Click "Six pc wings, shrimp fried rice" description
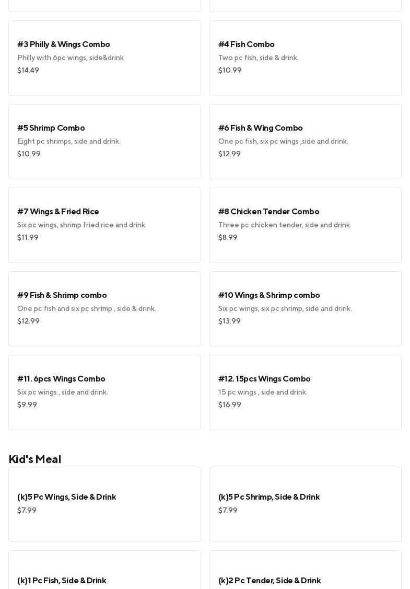Image resolution: width=410 pixels, height=589 pixels. (82, 225)
